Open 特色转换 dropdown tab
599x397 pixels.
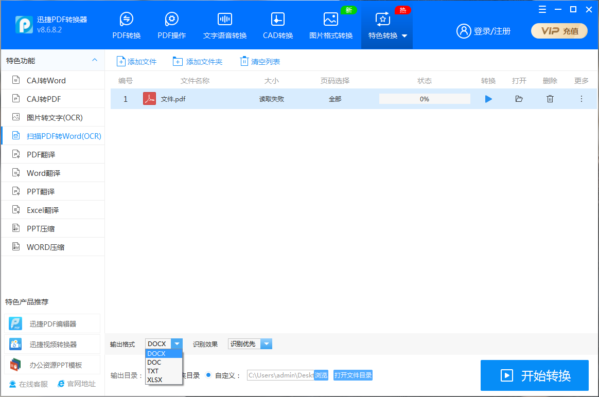pos(387,26)
